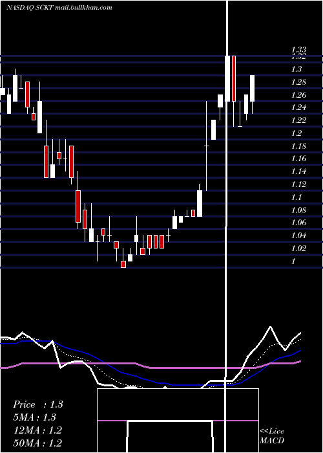Click the 1.33 price axis label
Screen dimensions: 323x453
click(298, 50)
